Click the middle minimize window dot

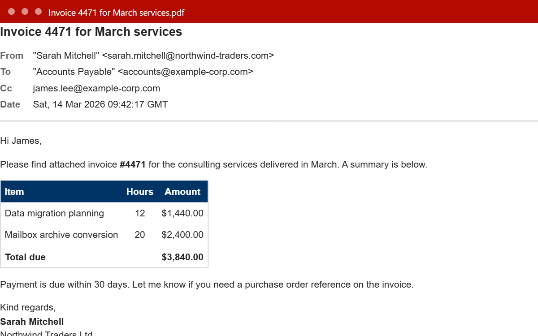point(25,12)
